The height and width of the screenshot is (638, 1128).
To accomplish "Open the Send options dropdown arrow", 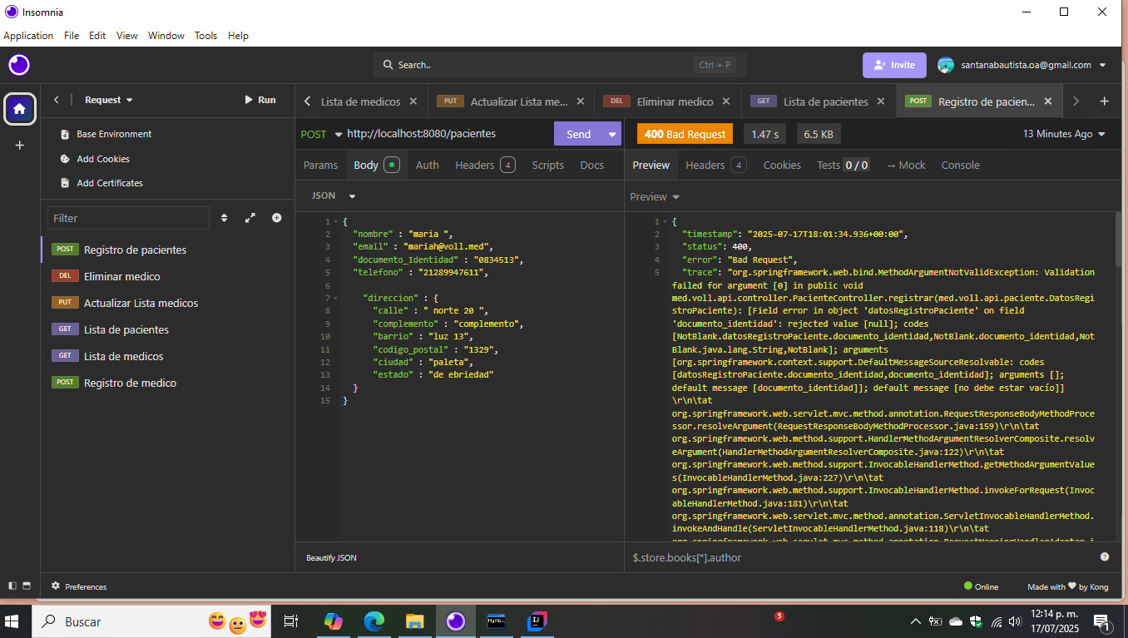I will [613, 134].
